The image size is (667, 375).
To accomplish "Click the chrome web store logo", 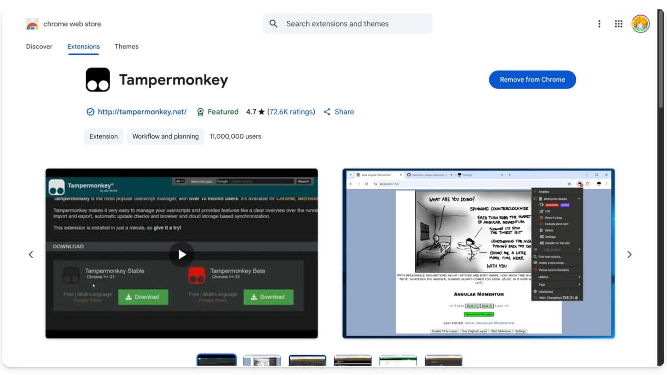I will coord(32,24).
